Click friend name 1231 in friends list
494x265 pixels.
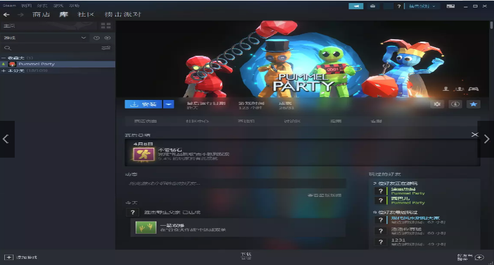click(398, 240)
